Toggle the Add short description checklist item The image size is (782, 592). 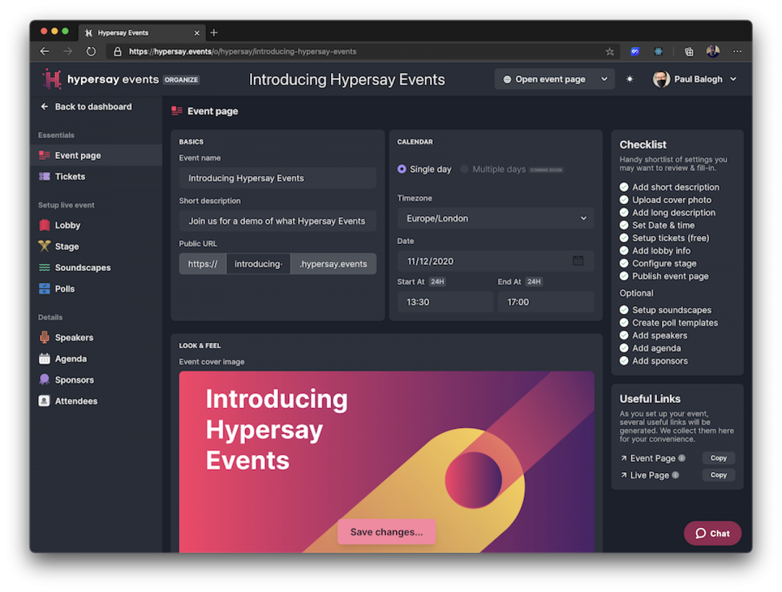click(624, 187)
